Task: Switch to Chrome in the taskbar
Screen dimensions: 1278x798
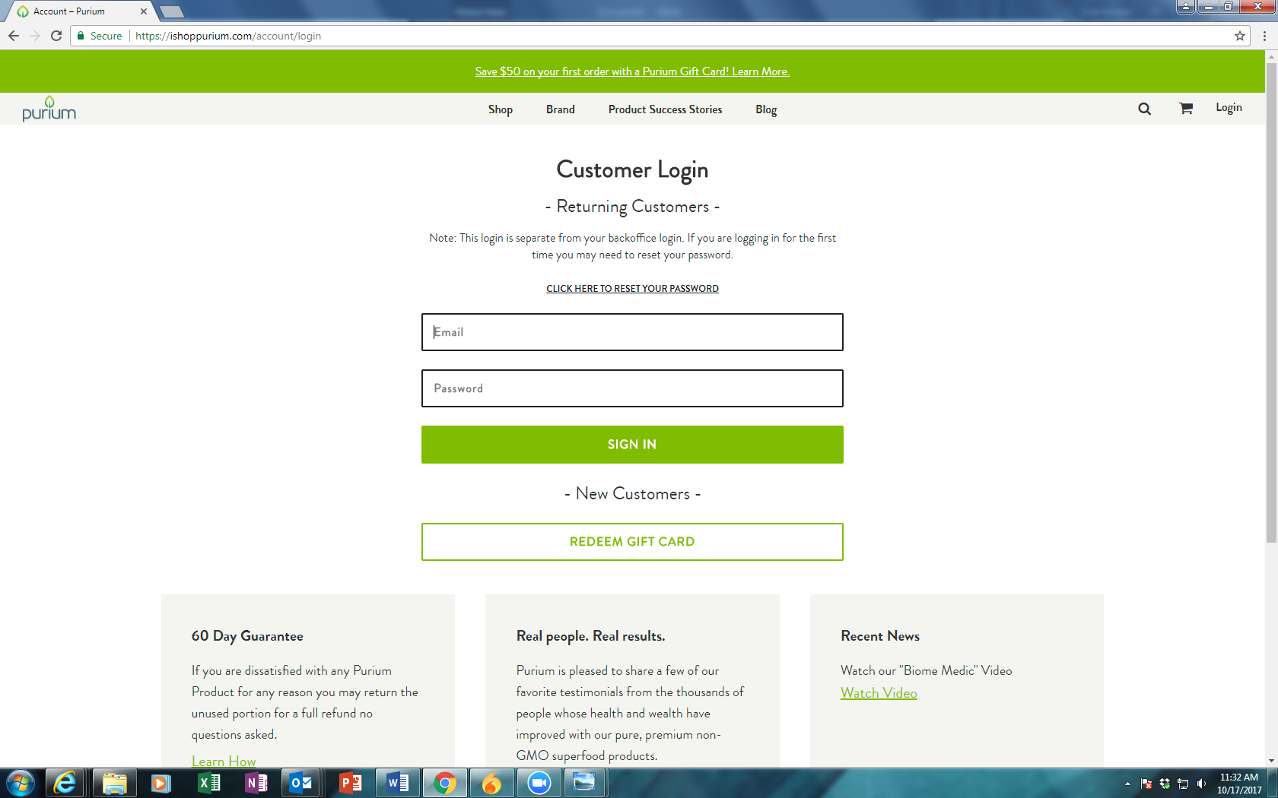Action: tap(444, 783)
